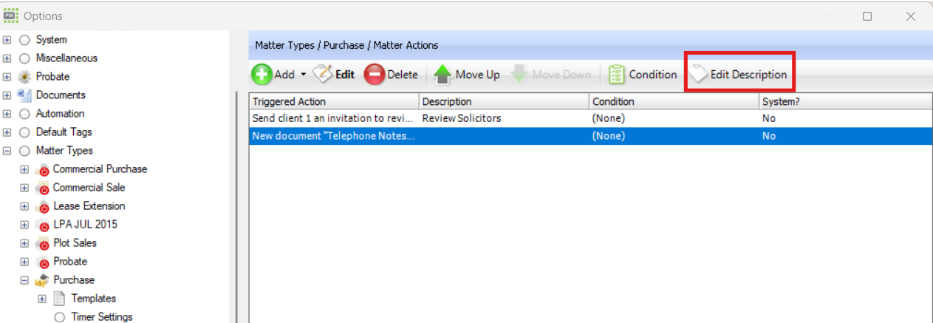
Task: Select the Matter Types circle marker
Action: pos(24,151)
